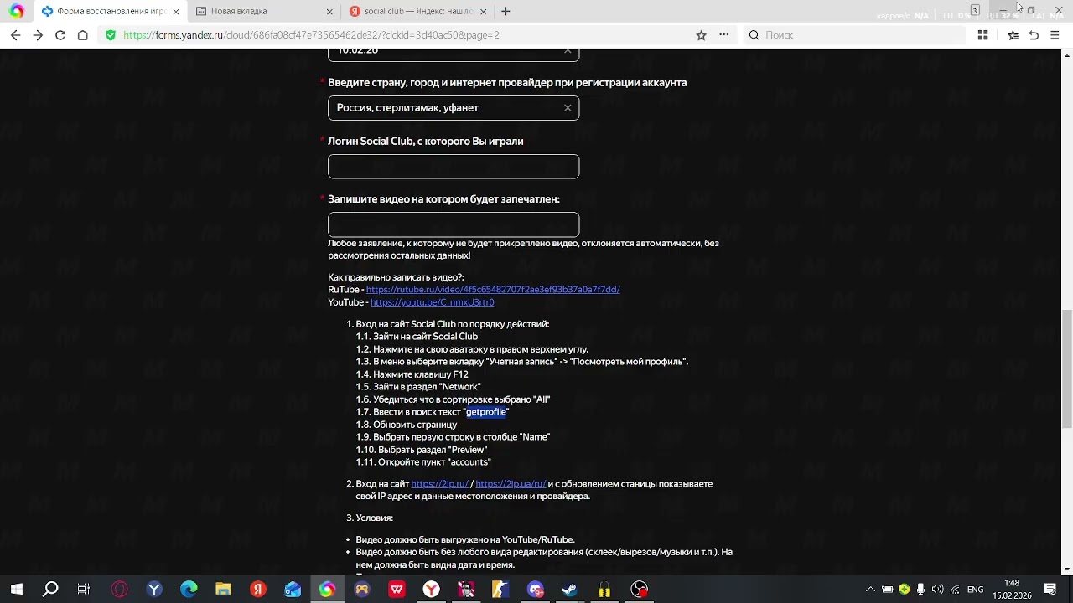
Task: Click the step "1.4. Нажмите клавишу F12"
Action: click(412, 374)
